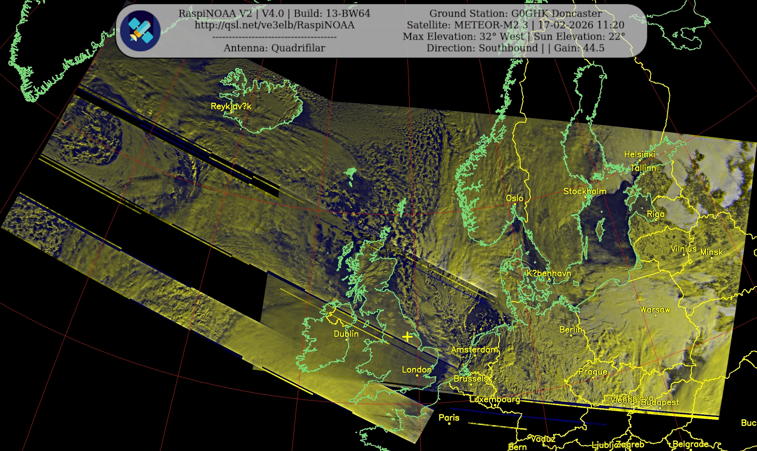
Task: Select the Helsinki city label
Action: (x=639, y=154)
